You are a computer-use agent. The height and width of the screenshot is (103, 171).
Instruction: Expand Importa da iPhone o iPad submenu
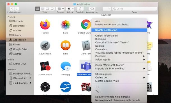pos(119,68)
